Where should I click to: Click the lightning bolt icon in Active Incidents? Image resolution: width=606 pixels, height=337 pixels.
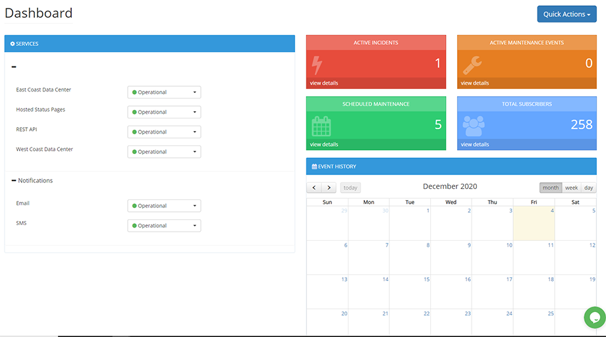pyautogui.click(x=317, y=65)
